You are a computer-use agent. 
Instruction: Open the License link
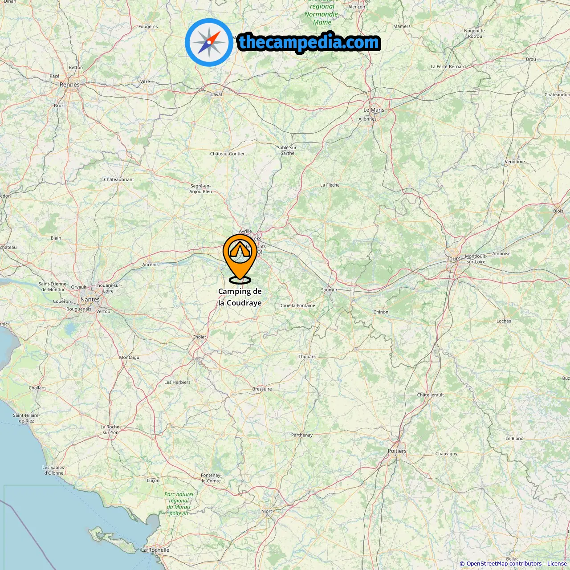(557, 564)
